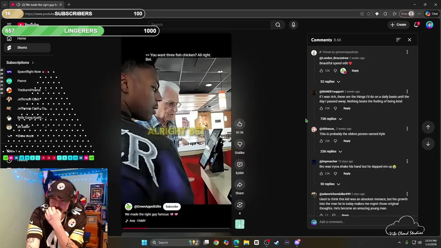Go to YouTube Home in sidebar
Viewport: 441px width, 248px height.
coord(28,39)
